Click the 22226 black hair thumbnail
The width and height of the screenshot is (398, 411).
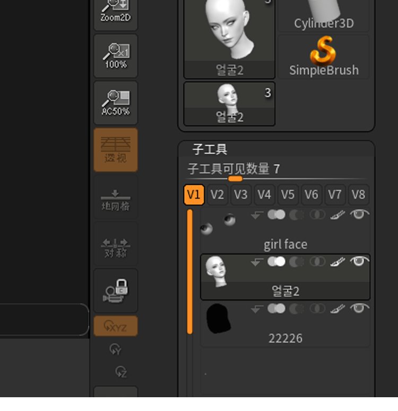point(219,318)
